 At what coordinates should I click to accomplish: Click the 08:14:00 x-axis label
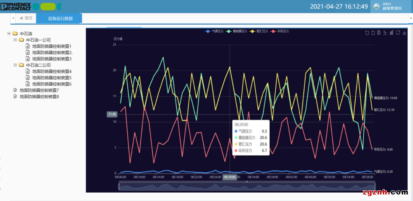click(x=158, y=177)
